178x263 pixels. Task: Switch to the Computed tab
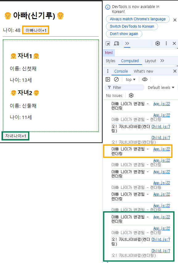coord(130,61)
